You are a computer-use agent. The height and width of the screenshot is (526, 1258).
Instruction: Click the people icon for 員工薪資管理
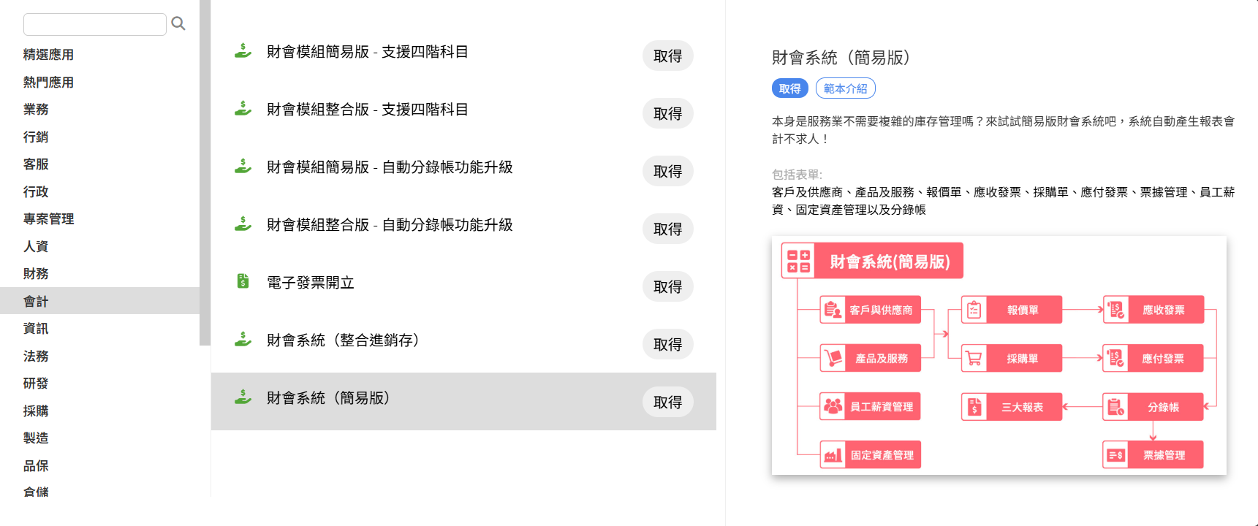[833, 407]
